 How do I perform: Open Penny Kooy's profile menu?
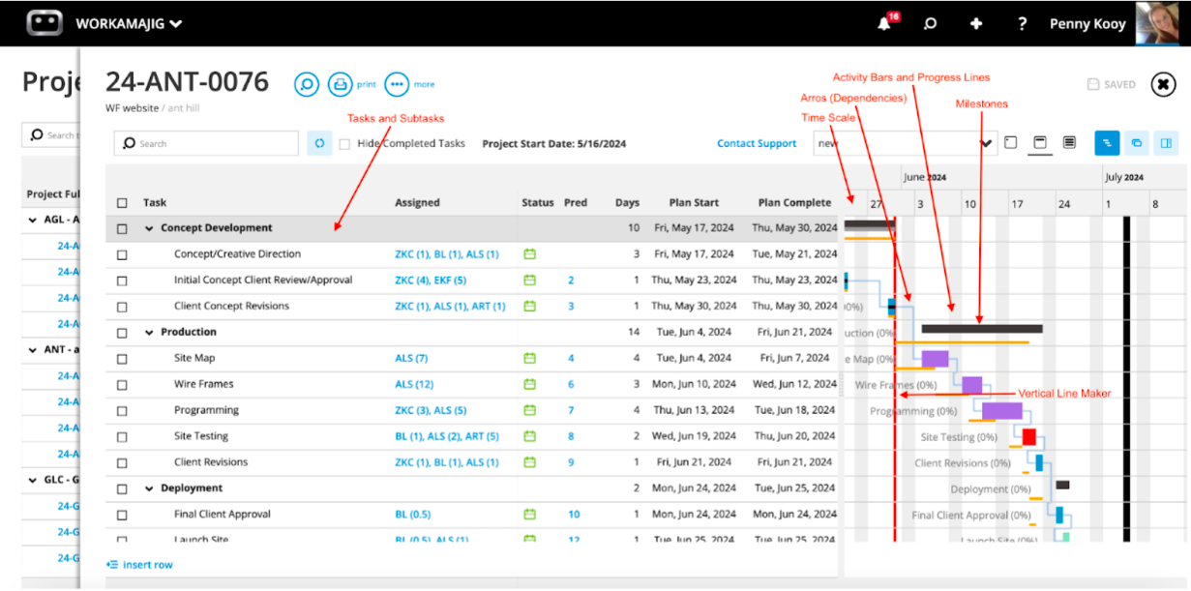[1087, 23]
